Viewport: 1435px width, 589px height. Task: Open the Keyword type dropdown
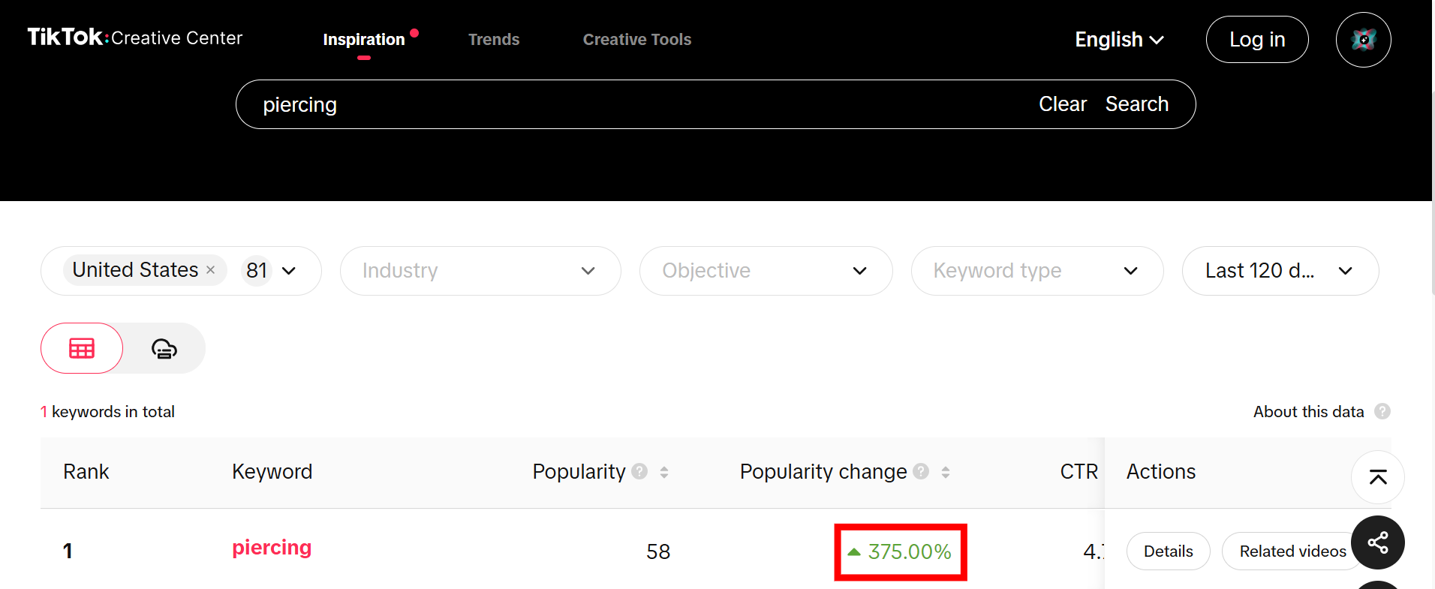1036,271
